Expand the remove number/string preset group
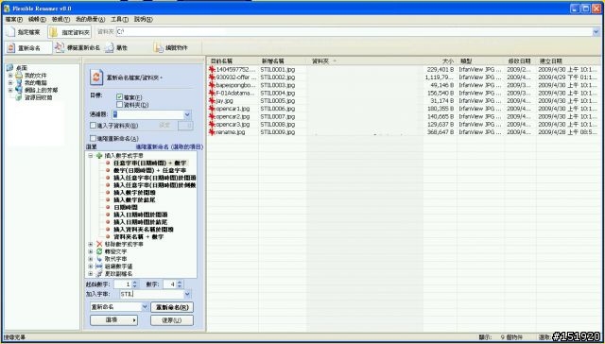Image resolution: width=605 pixels, height=344 pixels. click(91, 244)
